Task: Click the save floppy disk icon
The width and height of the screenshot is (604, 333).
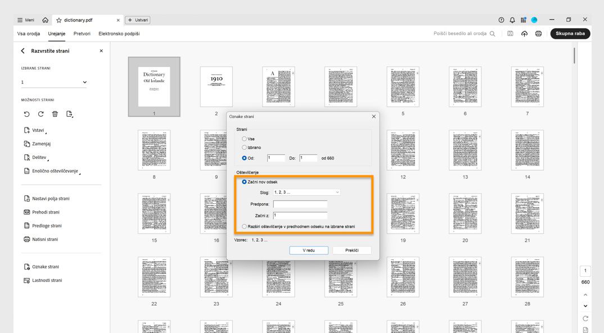Action: point(510,34)
